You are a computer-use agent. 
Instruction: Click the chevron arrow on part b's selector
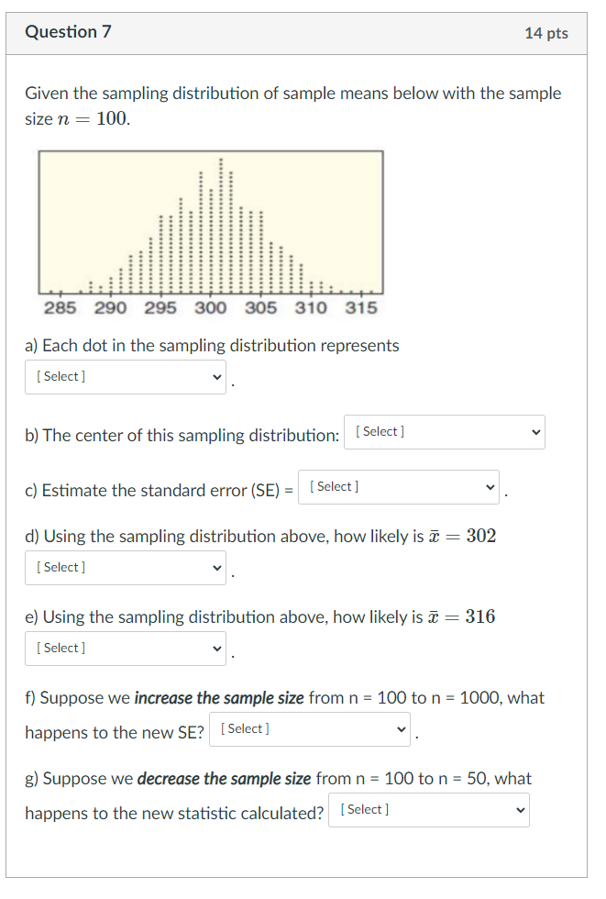(534, 431)
